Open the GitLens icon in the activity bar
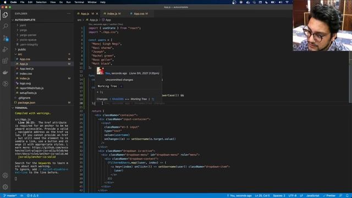The image size is (352, 198). (5, 84)
